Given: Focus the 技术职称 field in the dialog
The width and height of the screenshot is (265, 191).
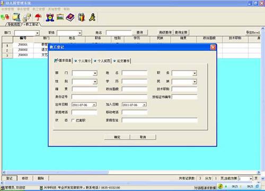Looking at the screenshot, I should [184, 89].
